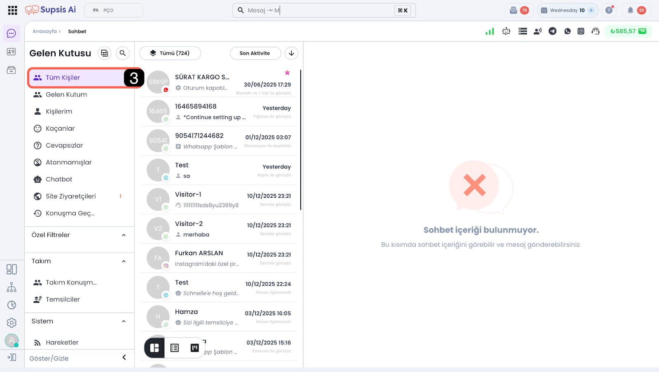659x372 pixels.
Task: Collapse the Özel Filtreler section
Action: tap(124, 235)
